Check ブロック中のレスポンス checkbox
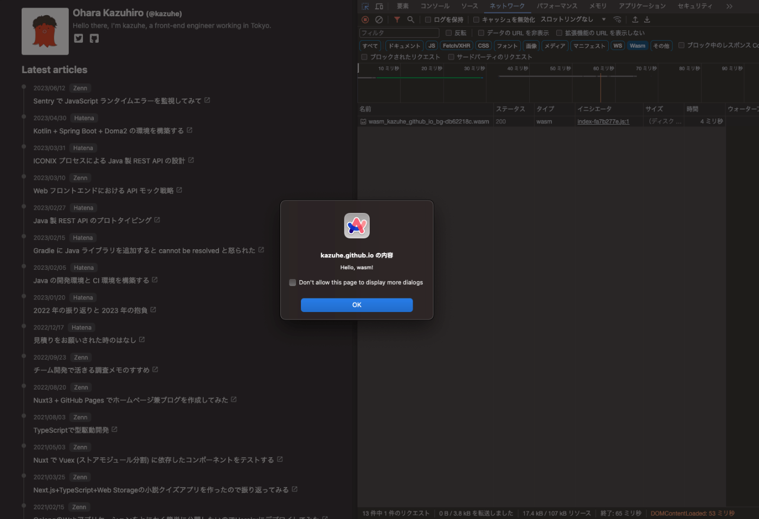 pyautogui.click(x=681, y=46)
